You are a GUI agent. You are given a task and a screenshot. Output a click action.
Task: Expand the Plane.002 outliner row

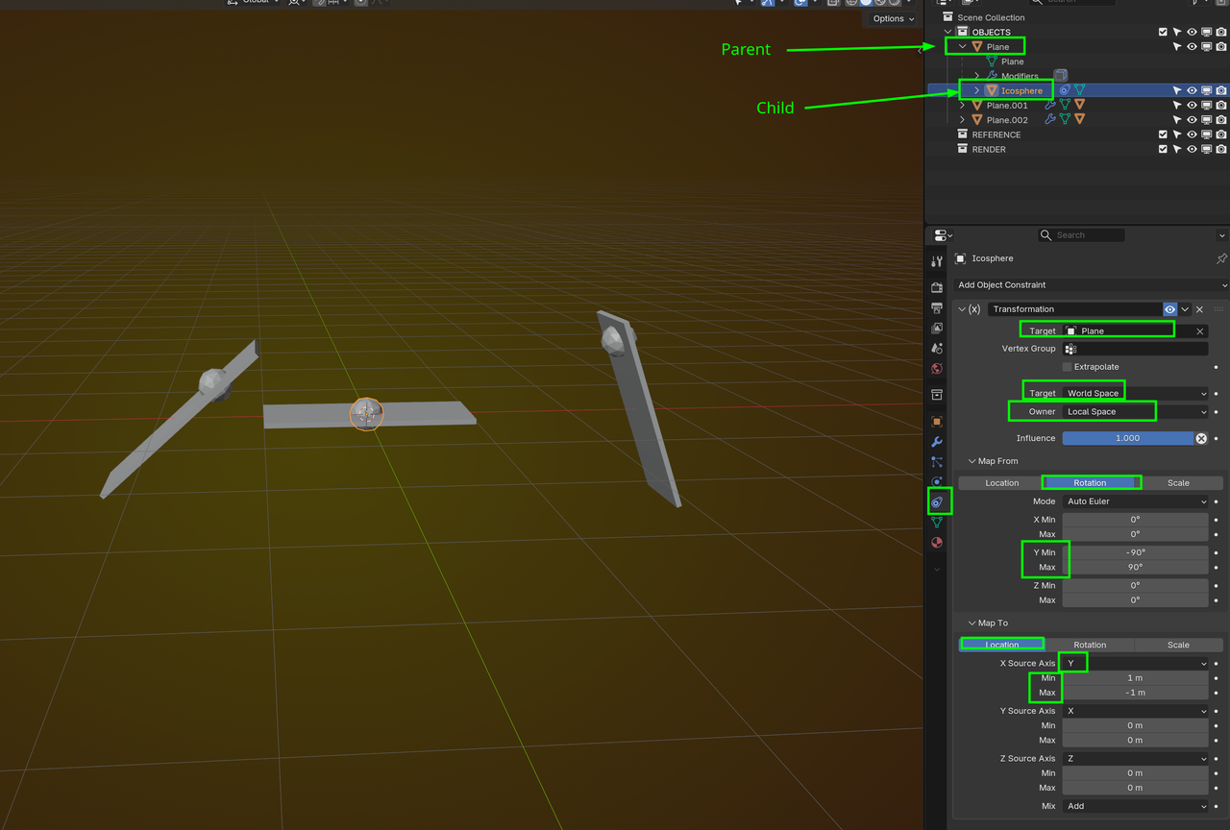point(963,119)
